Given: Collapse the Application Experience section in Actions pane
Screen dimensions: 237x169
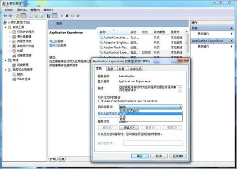Looking at the screenshot, I should coord(231,41).
